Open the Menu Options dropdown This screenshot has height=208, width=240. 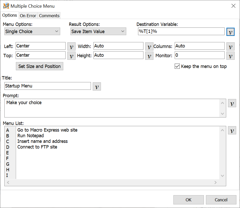[32, 32]
